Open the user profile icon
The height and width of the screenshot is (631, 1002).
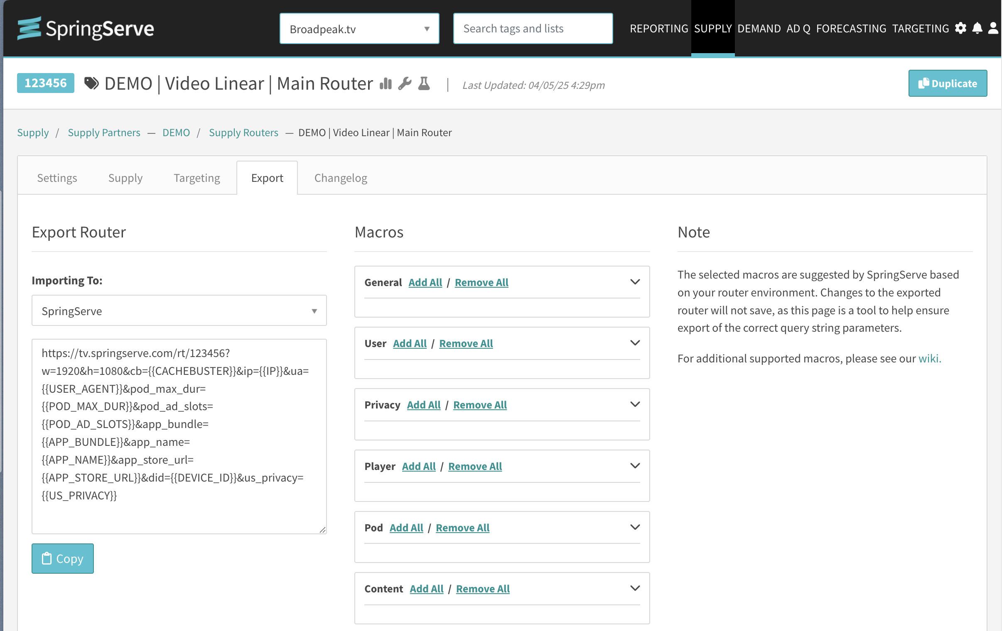tap(993, 28)
